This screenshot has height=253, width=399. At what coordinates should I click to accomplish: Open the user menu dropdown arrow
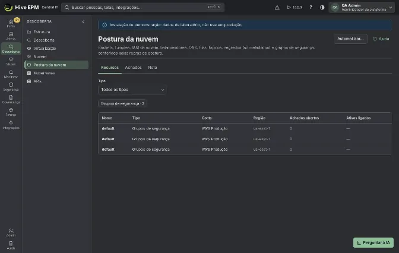(391, 7)
